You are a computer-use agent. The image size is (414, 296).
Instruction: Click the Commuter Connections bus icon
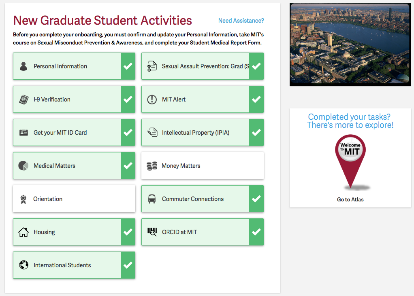click(x=152, y=199)
